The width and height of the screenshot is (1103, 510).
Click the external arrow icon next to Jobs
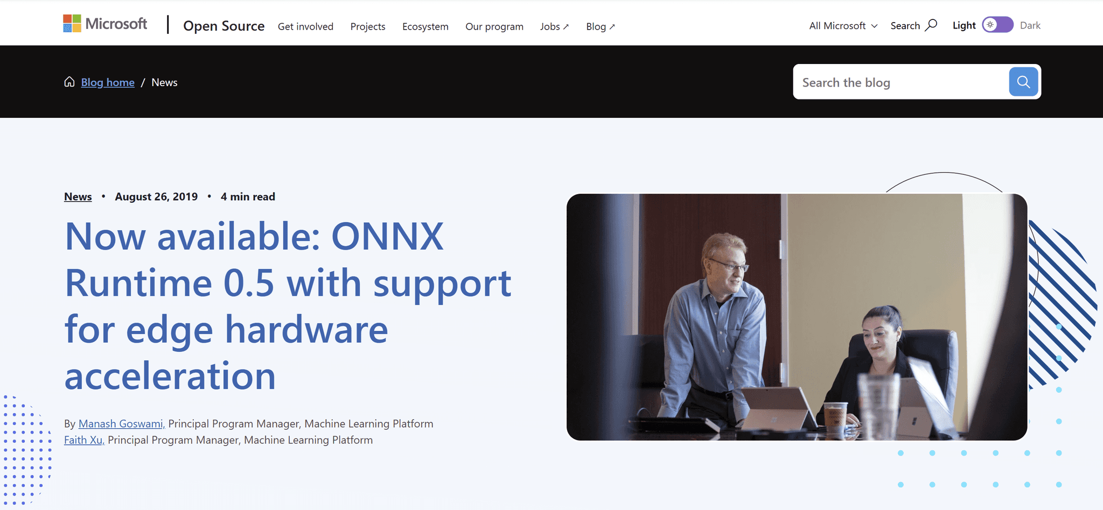[x=566, y=27]
